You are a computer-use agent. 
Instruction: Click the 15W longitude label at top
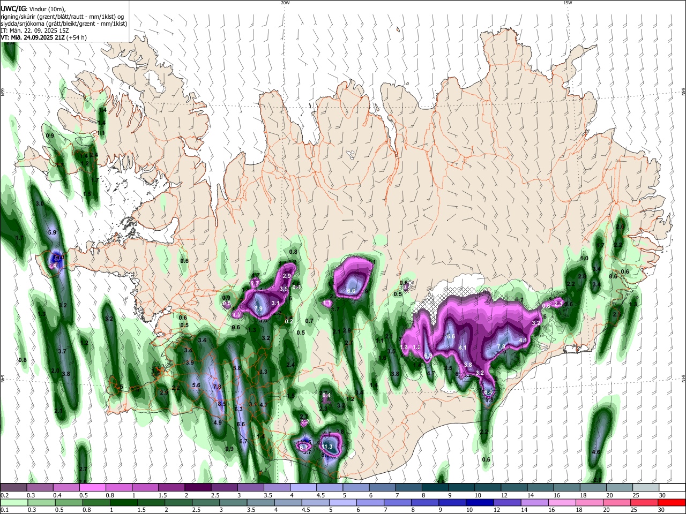568,3
